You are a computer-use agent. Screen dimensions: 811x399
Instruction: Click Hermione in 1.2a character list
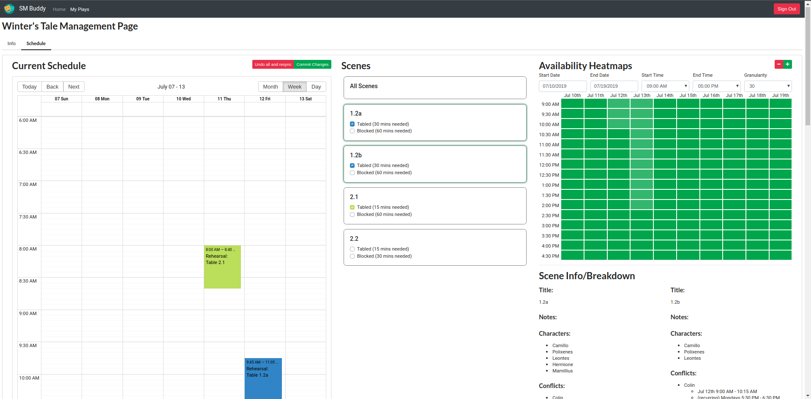coord(563,364)
